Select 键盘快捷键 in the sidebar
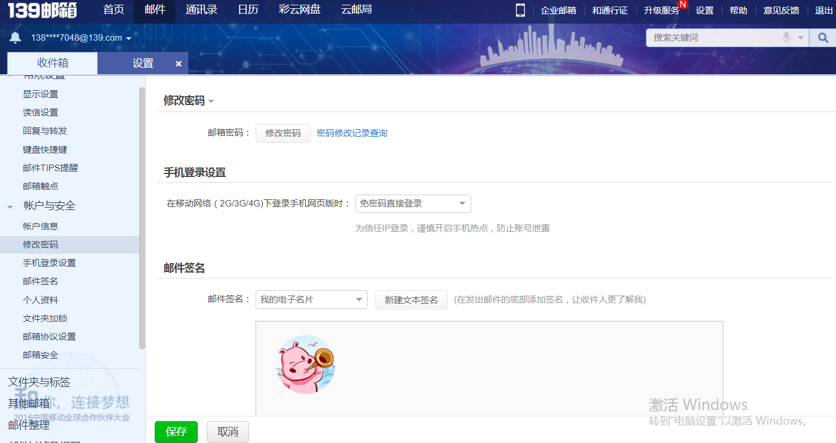This screenshot has width=836, height=443. coord(45,150)
